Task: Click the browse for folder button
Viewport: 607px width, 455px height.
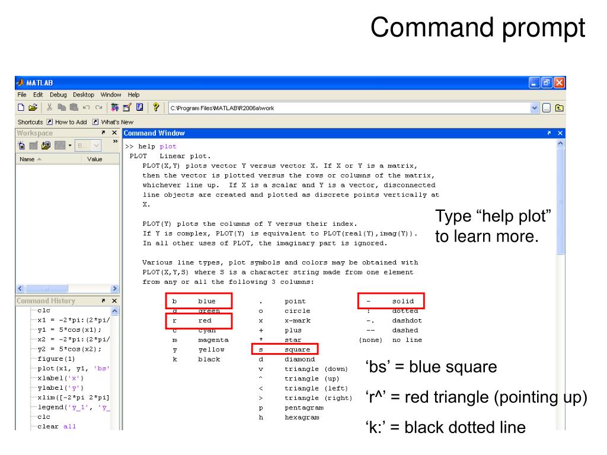Action: coord(546,108)
